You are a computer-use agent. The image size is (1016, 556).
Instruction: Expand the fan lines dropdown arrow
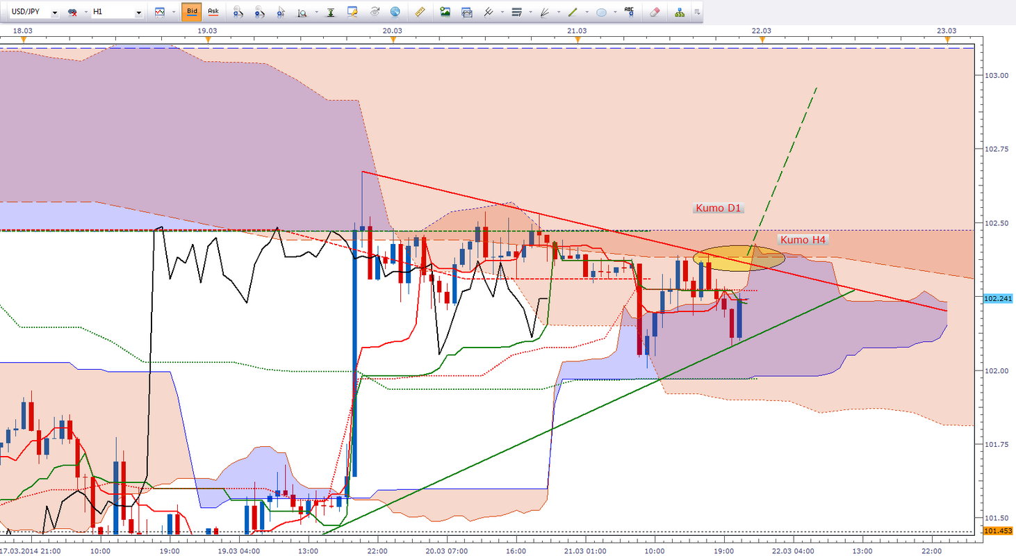pyautogui.click(x=558, y=12)
